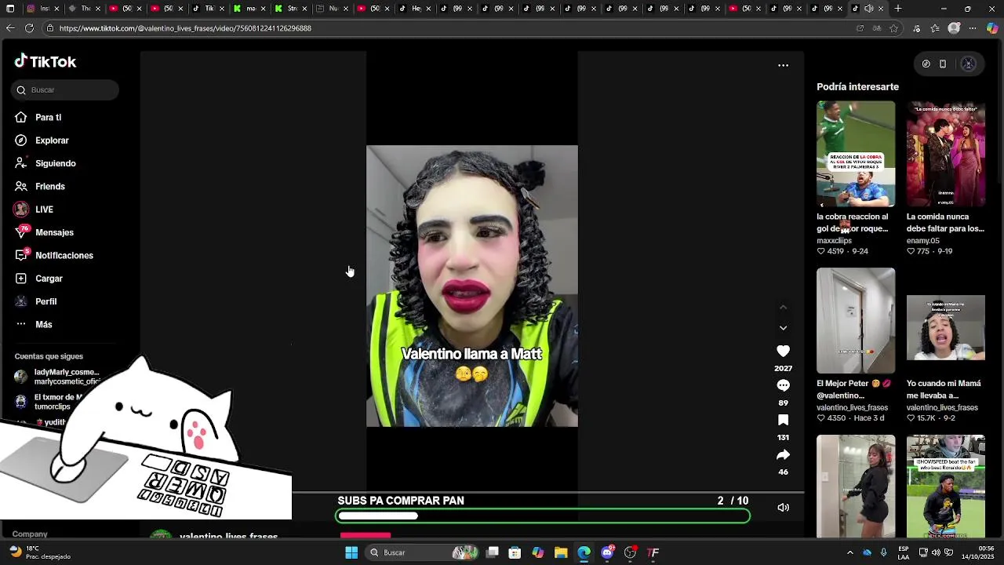
Task: Add page to favorites star icon
Action: (893, 28)
